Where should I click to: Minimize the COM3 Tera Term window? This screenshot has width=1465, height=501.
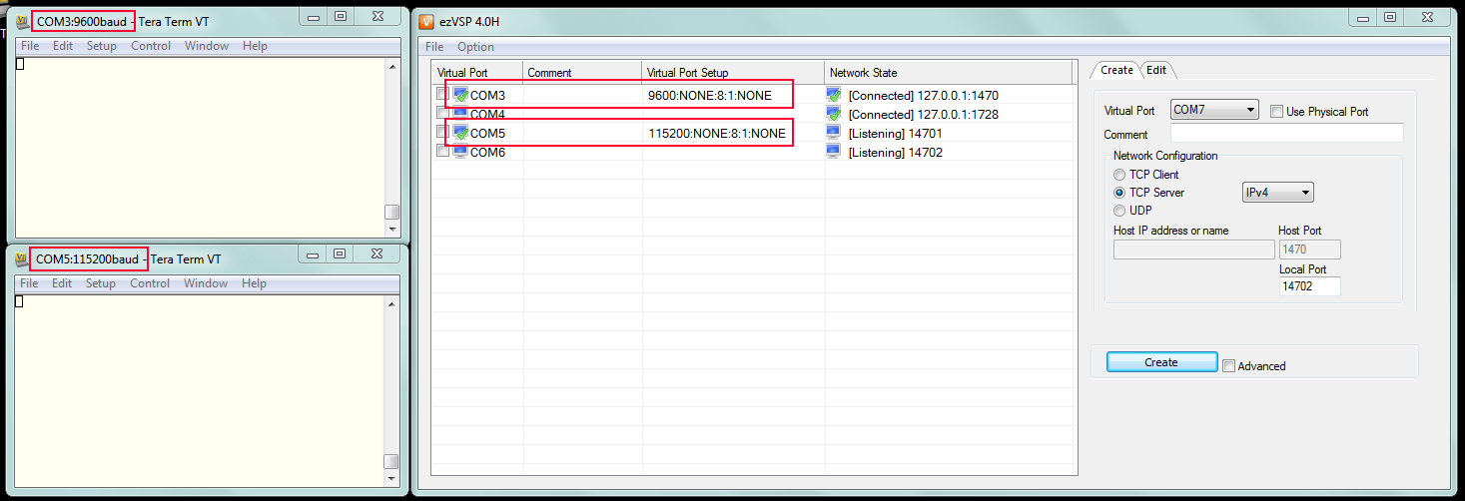[x=314, y=17]
